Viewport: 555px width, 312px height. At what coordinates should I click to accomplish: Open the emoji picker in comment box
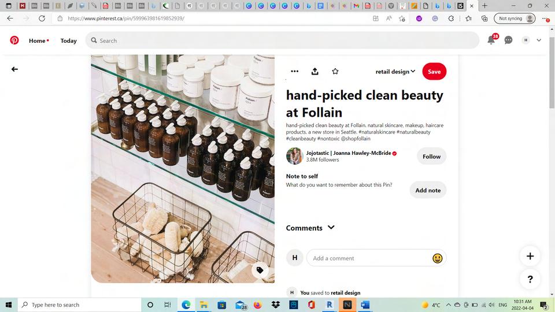[x=438, y=258]
